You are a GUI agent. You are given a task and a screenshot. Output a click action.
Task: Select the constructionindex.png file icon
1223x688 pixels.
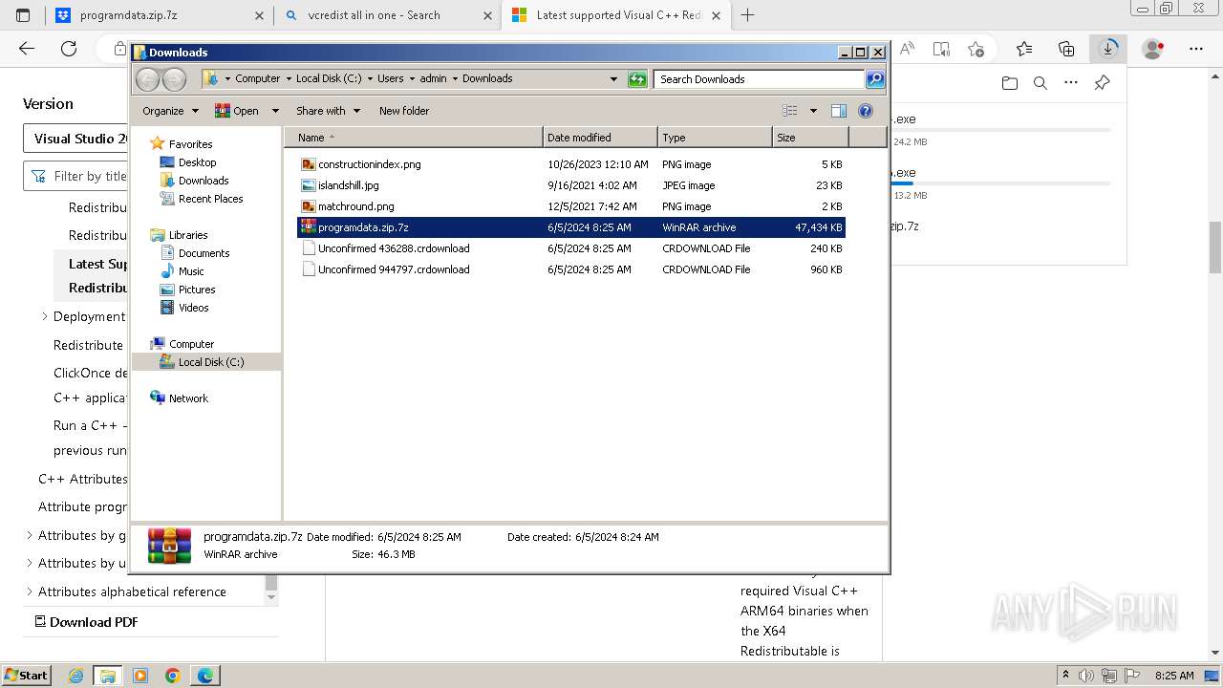(x=308, y=164)
